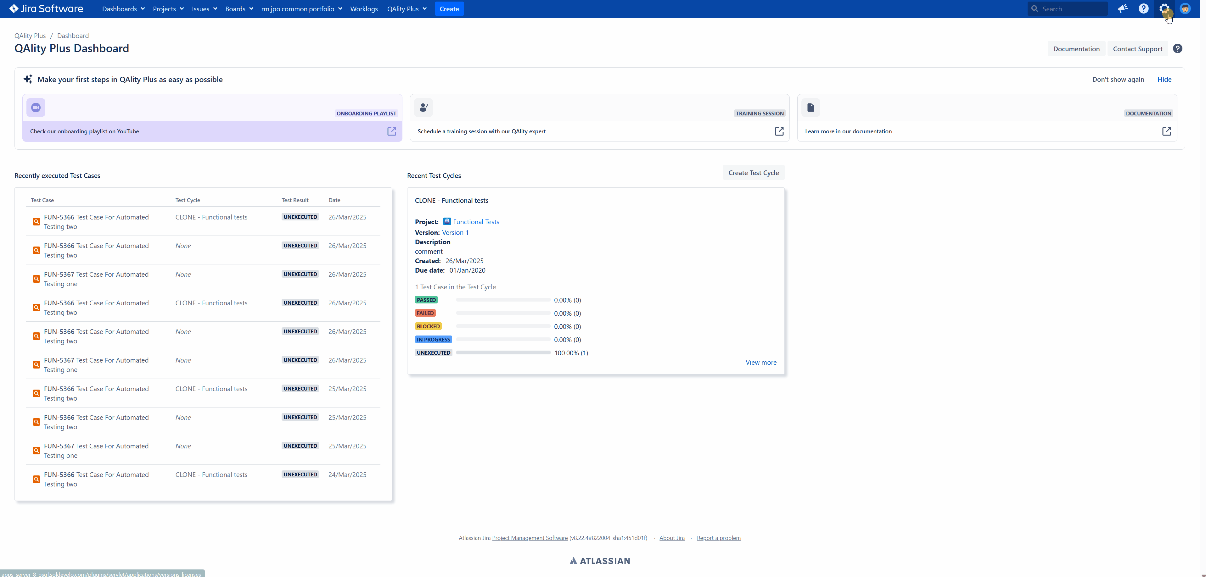Click the QAlity dashboard help icon
The width and height of the screenshot is (1206, 577).
[1177, 49]
